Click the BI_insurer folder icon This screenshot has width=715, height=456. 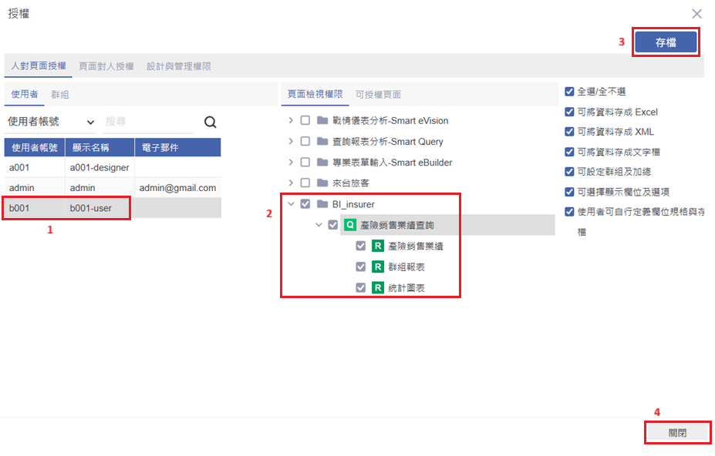point(322,204)
